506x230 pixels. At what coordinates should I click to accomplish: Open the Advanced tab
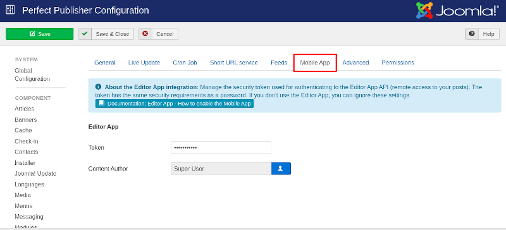(x=355, y=63)
